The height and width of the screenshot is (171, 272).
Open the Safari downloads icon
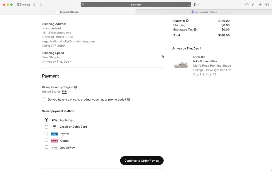pyautogui.click(x=246, y=5)
